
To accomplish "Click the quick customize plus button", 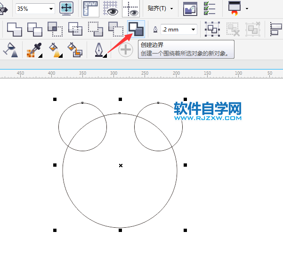I will point(126,50).
